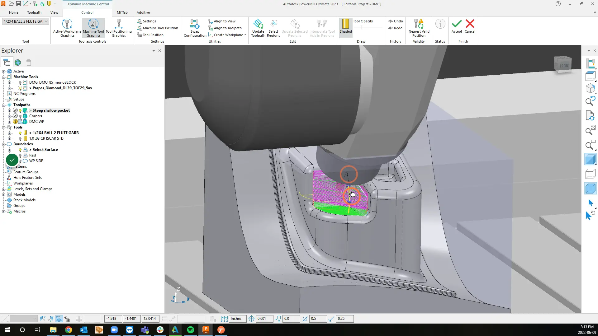Screen dimensions: 598x336
Task: Click the FRONT view cube
Action: pyautogui.click(x=563, y=65)
